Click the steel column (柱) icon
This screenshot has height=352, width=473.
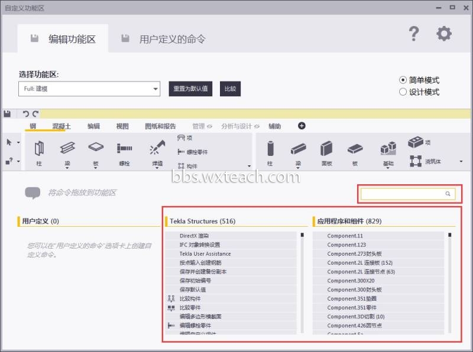(x=39, y=148)
